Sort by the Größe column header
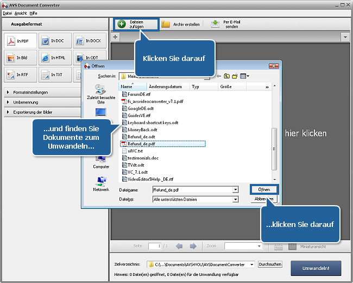Screen dimensions: 353x283 [232, 87]
